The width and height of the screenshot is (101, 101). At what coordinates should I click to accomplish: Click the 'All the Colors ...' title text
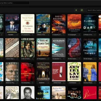[x=73, y=59]
